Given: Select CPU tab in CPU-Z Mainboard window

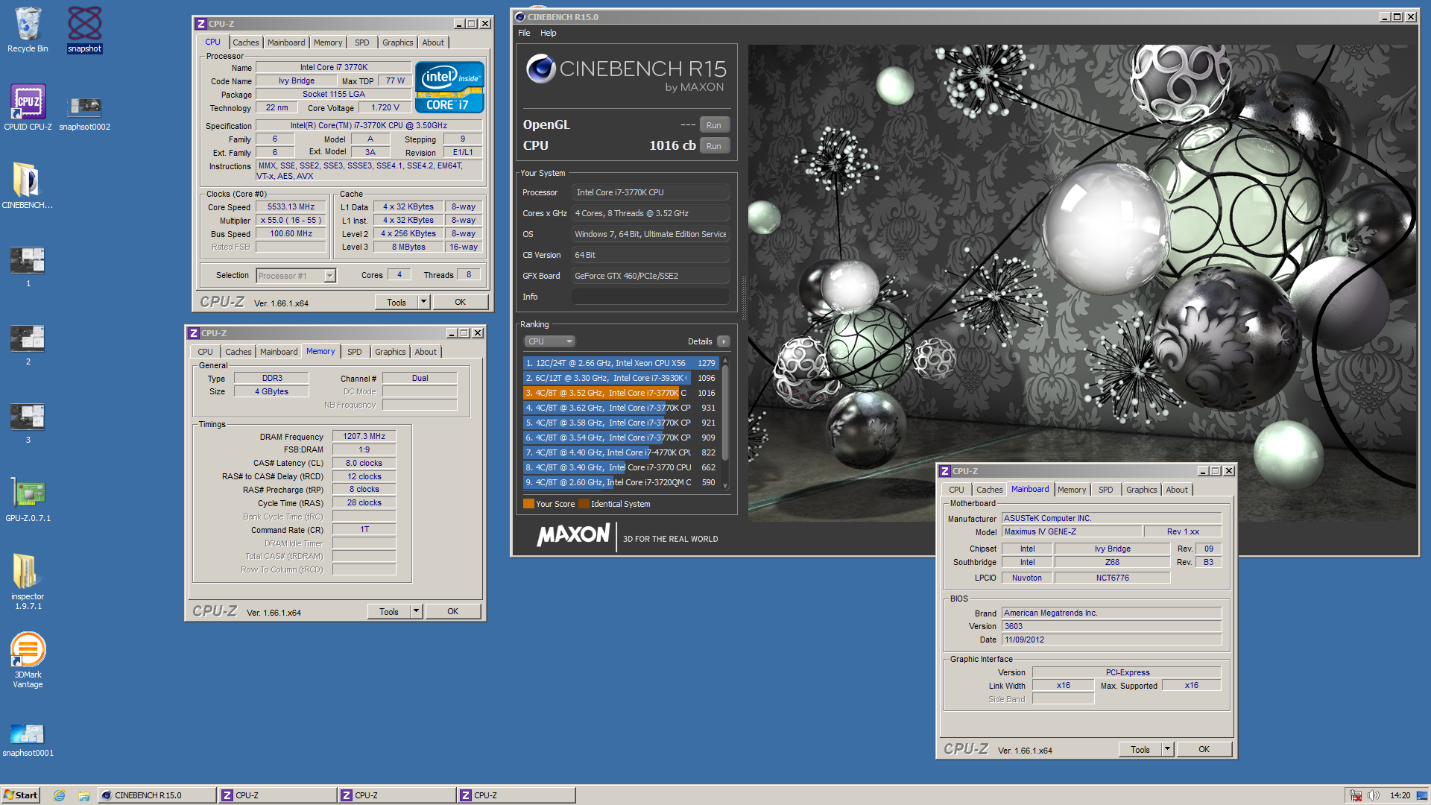Looking at the screenshot, I should pos(956,490).
